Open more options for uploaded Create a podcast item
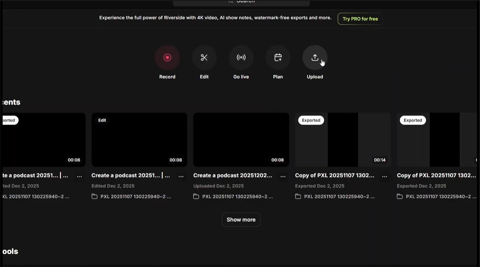 (283, 176)
